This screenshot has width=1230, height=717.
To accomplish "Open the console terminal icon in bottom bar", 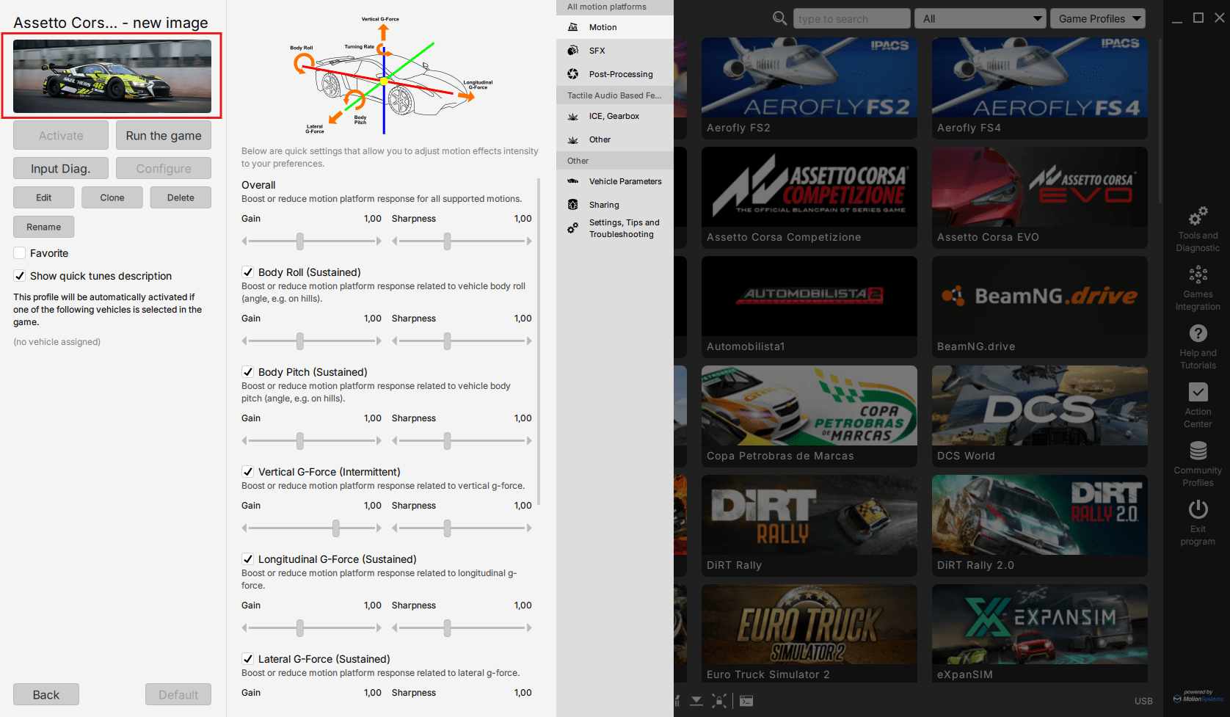I will click(746, 701).
